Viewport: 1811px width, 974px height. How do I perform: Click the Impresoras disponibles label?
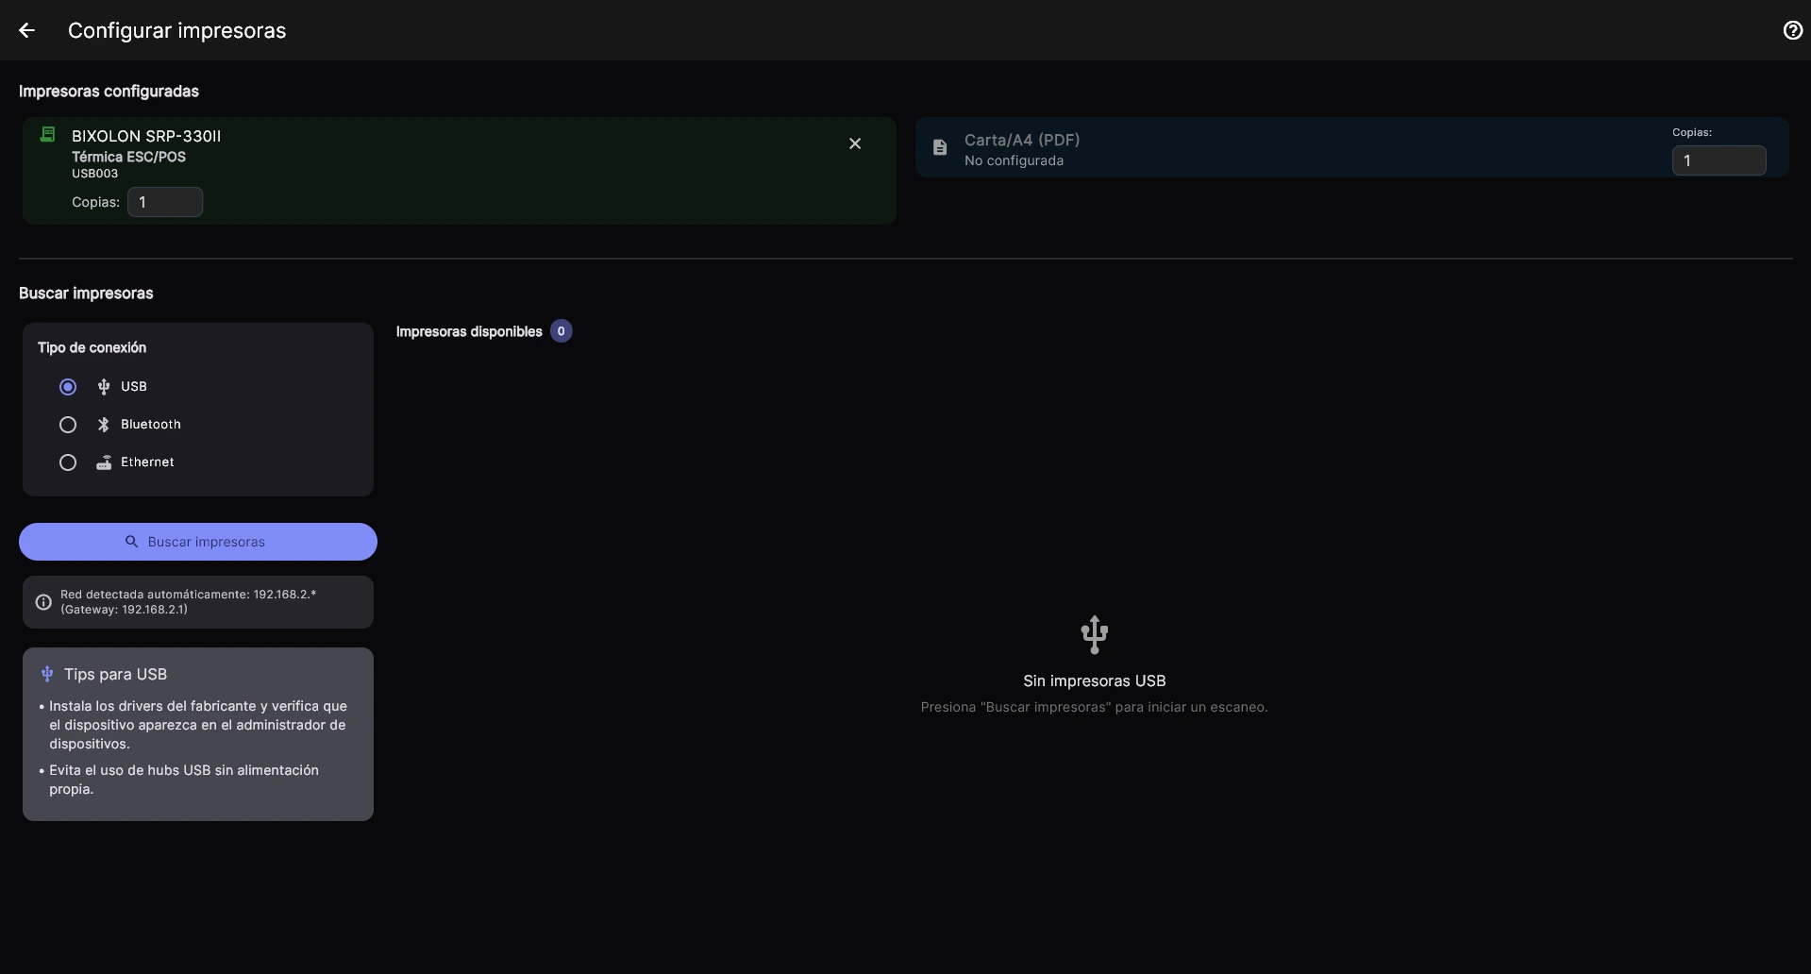(469, 331)
